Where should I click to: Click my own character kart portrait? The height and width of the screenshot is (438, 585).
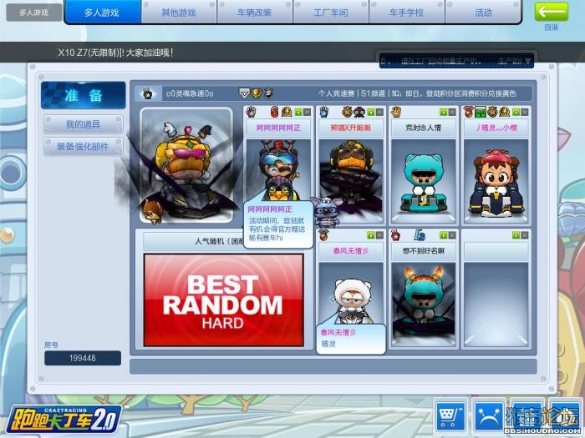click(186, 165)
